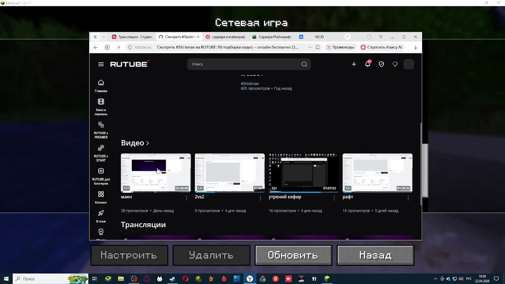
Task: Open RUTUBE x START section
Action: pyautogui.click(x=101, y=153)
